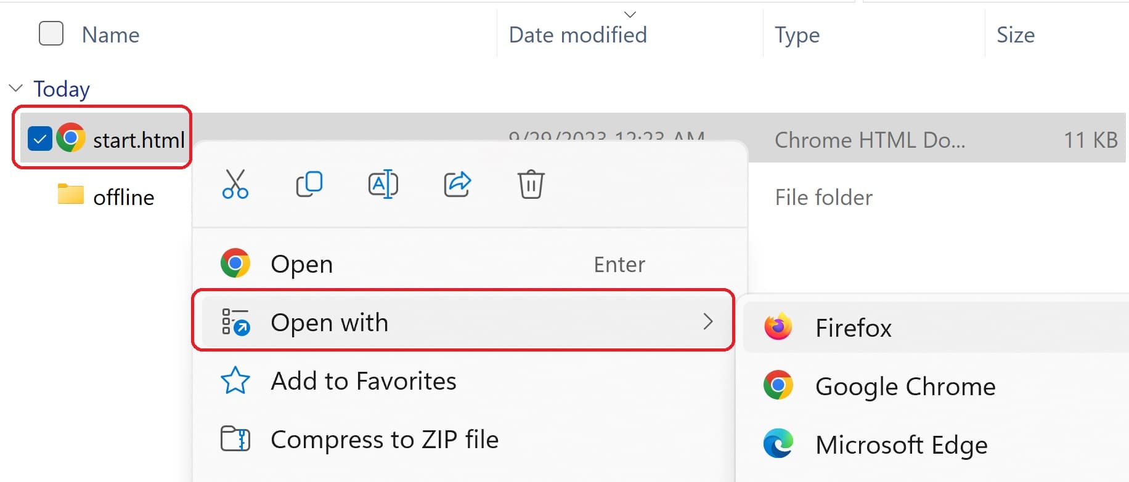Click the star icon for Add to Favorites
This screenshot has height=482, width=1129.
click(235, 380)
